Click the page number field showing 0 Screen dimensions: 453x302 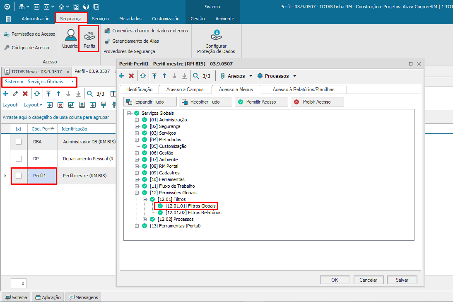tap(19, 283)
